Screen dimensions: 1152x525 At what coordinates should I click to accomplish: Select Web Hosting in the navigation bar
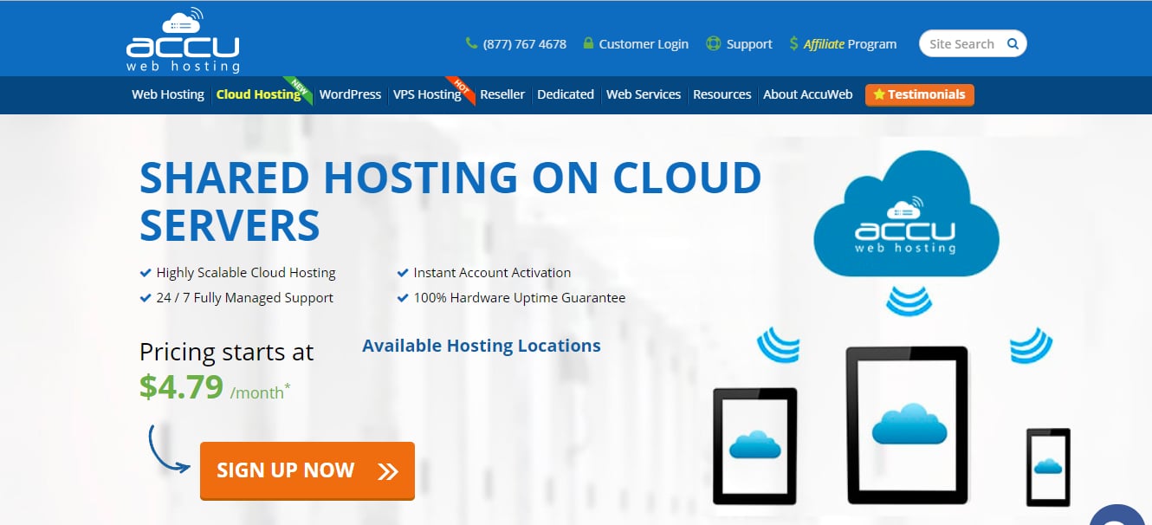pyautogui.click(x=168, y=94)
